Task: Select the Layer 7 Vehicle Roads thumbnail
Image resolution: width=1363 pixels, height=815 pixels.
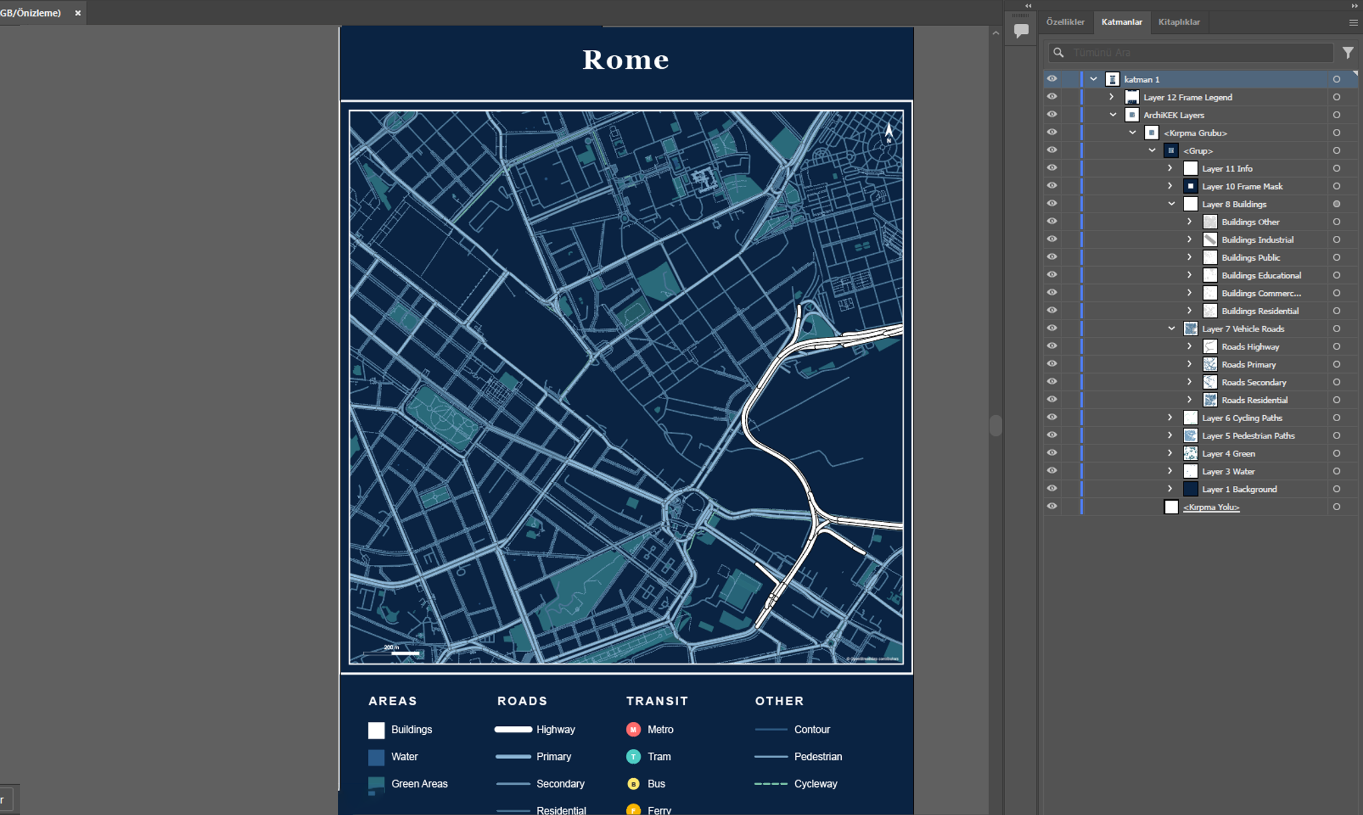Action: (x=1191, y=328)
